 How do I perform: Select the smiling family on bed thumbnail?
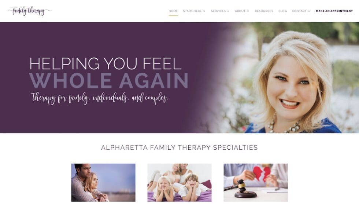(179, 182)
